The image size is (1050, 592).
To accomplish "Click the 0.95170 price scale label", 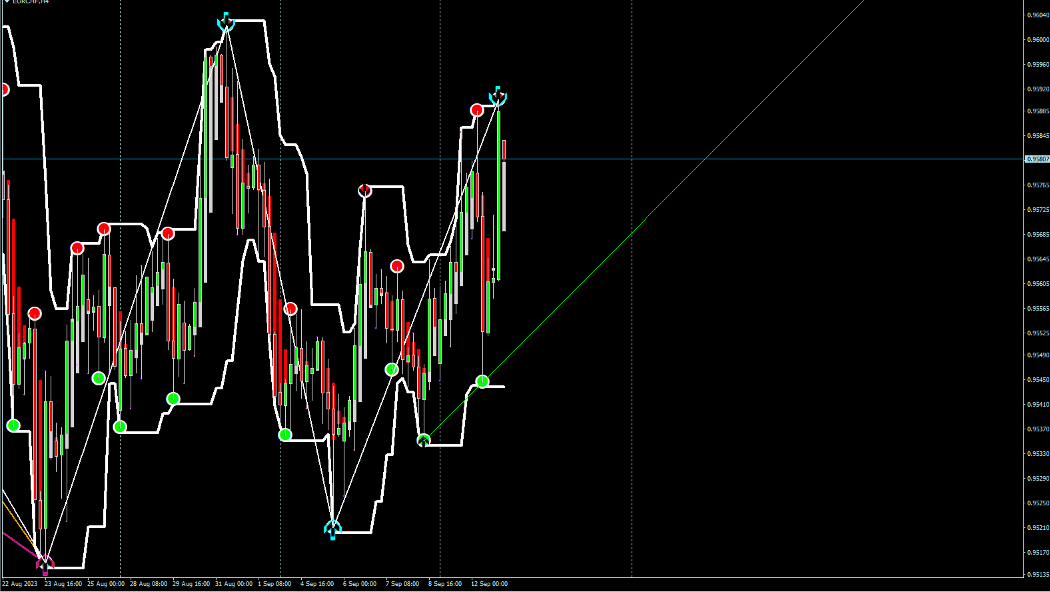I will coord(1038,553).
